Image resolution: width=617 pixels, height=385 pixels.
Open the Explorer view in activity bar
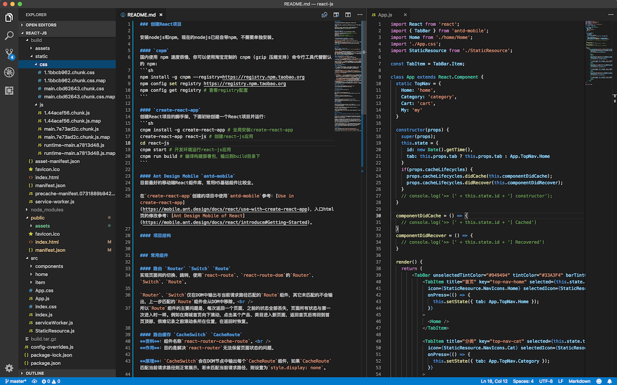[9, 17]
